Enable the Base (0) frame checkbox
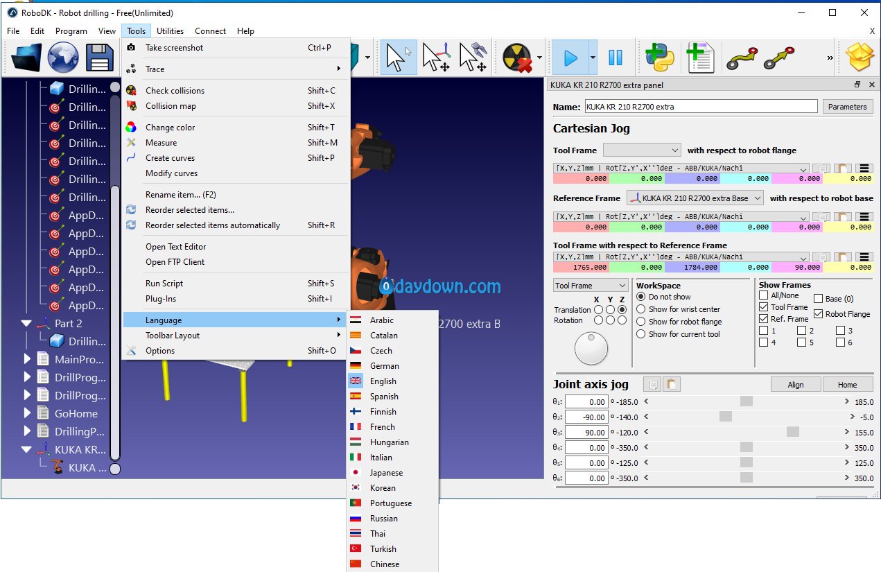Screen dimensions: 881x572 [x=818, y=299]
